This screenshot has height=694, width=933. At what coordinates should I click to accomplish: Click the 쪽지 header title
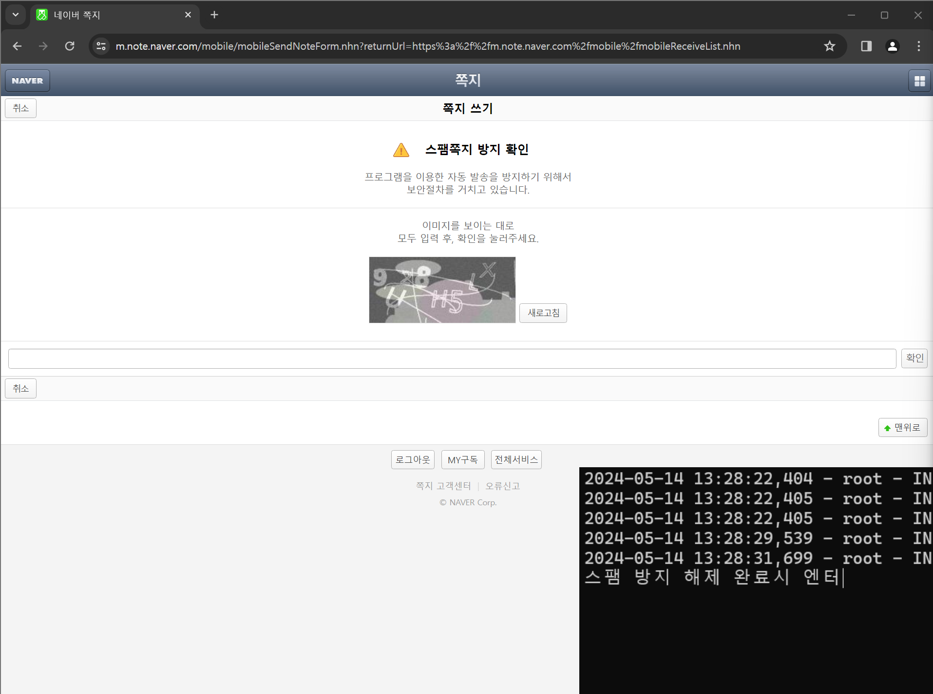coord(468,80)
